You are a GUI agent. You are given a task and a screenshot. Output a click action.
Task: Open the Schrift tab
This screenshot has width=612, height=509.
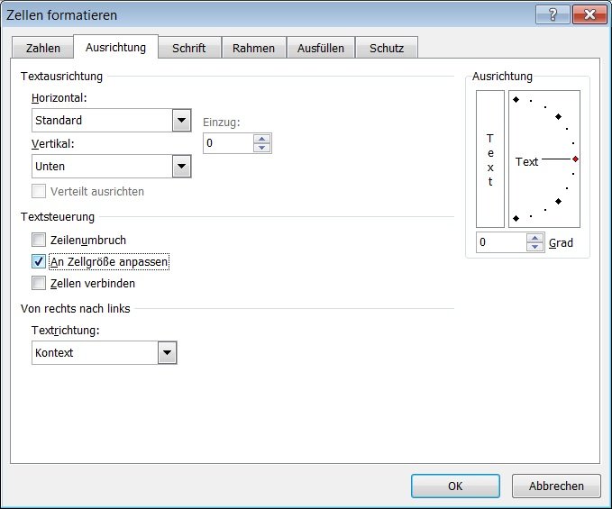(189, 48)
